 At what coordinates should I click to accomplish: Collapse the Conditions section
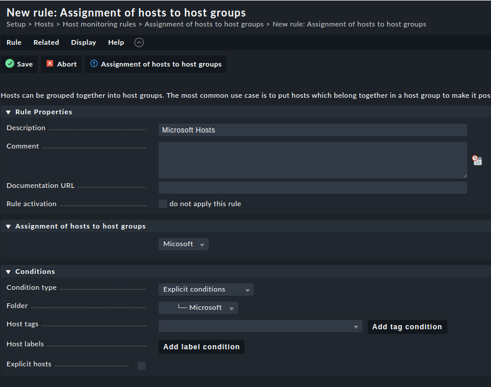tap(8, 272)
